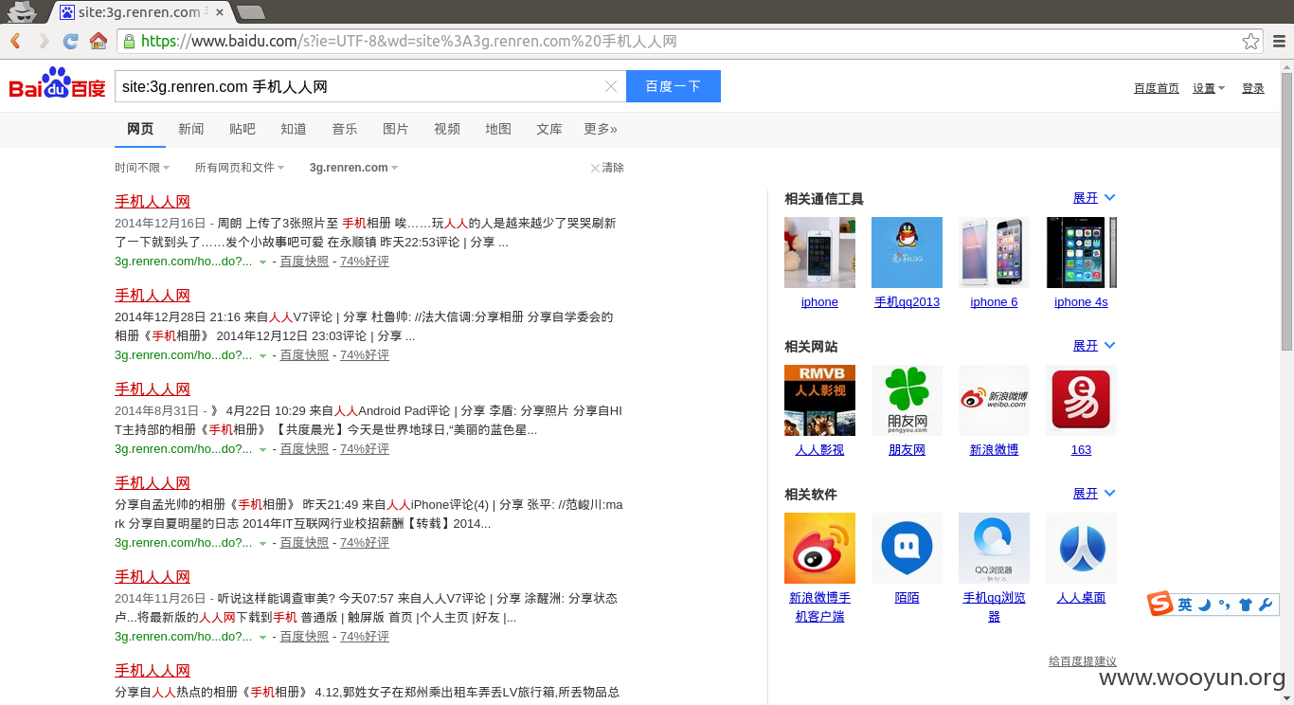The image size is (1294, 705).
Task: Click the red 163 icon
Action: (1081, 400)
